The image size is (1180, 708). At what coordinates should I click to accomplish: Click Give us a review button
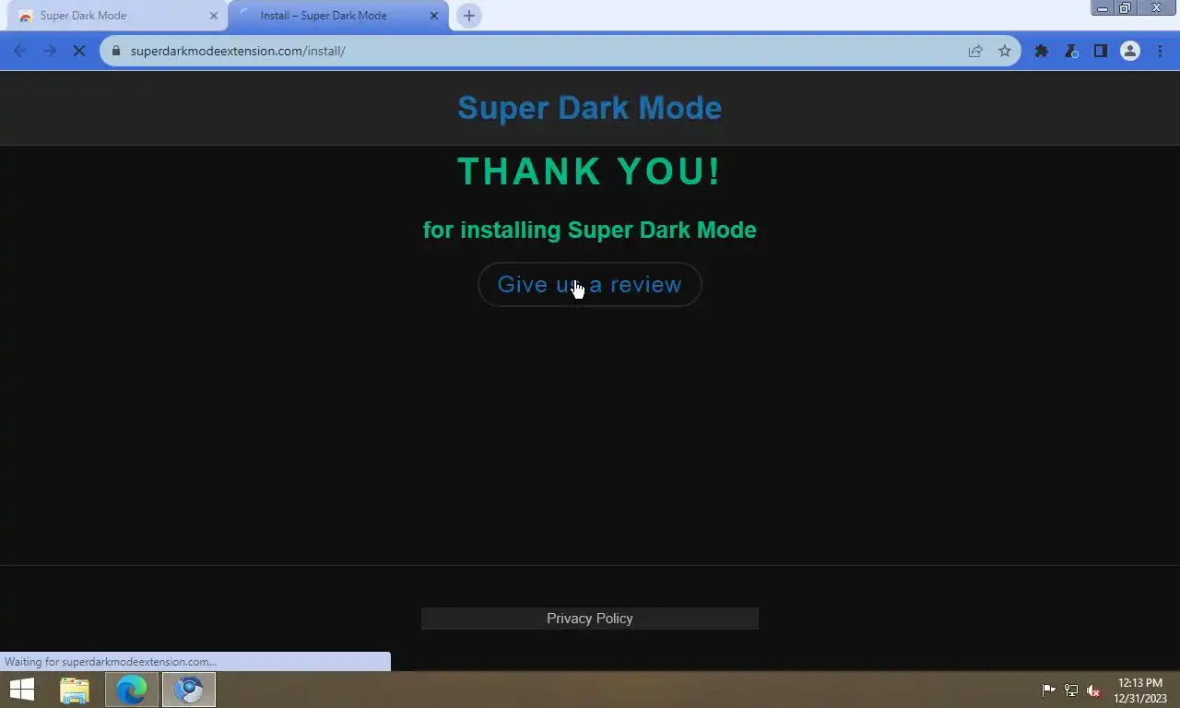pyautogui.click(x=590, y=285)
